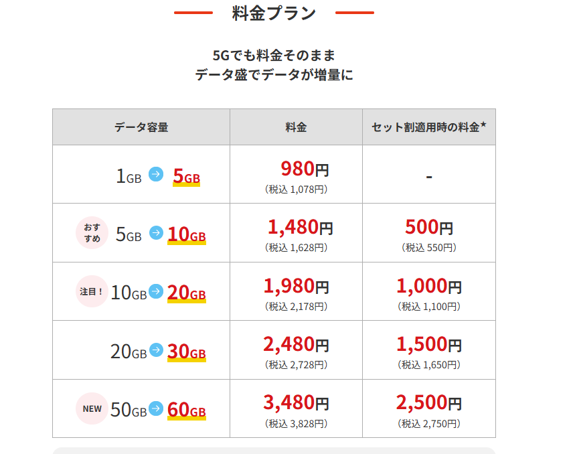
Task: Click the 500円 set discount price
Action: coord(428,228)
